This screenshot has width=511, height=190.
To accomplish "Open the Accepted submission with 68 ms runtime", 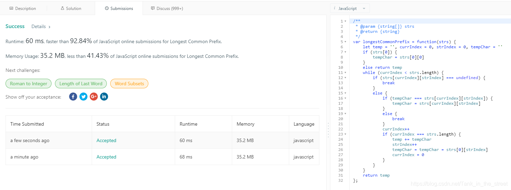I will [106, 157].
